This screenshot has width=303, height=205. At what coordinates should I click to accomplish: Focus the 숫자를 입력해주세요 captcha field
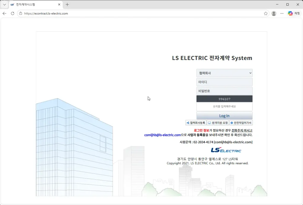coord(224,106)
